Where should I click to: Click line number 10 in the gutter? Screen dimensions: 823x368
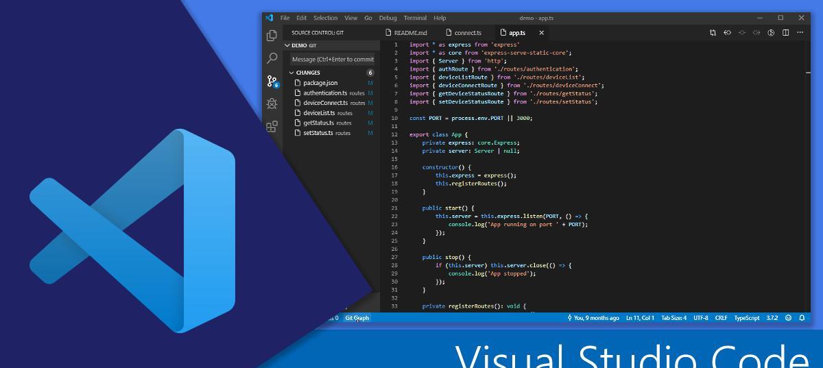click(394, 118)
